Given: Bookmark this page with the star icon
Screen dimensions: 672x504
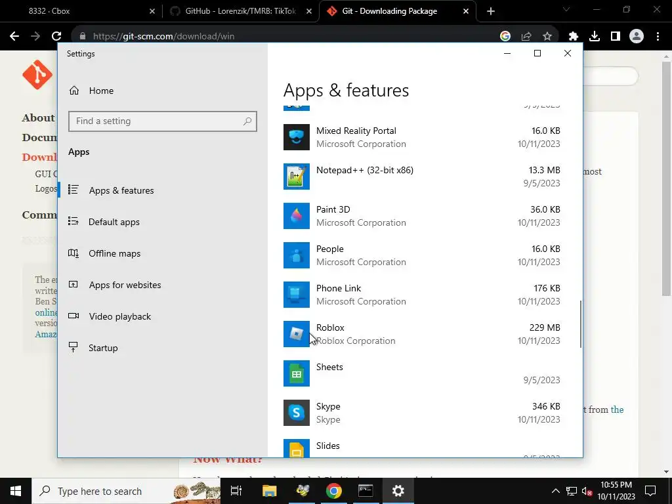Looking at the screenshot, I should click(x=547, y=37).
